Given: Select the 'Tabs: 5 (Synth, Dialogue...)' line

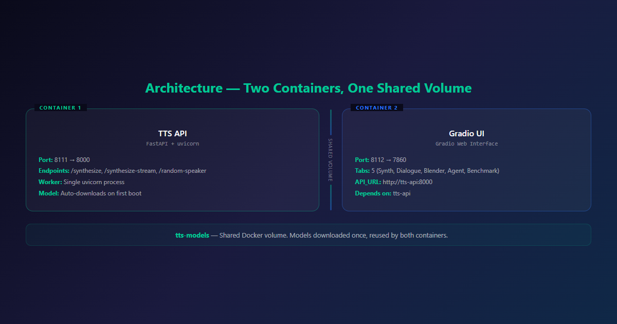Looking at the screenshot, I should [427, 171].
